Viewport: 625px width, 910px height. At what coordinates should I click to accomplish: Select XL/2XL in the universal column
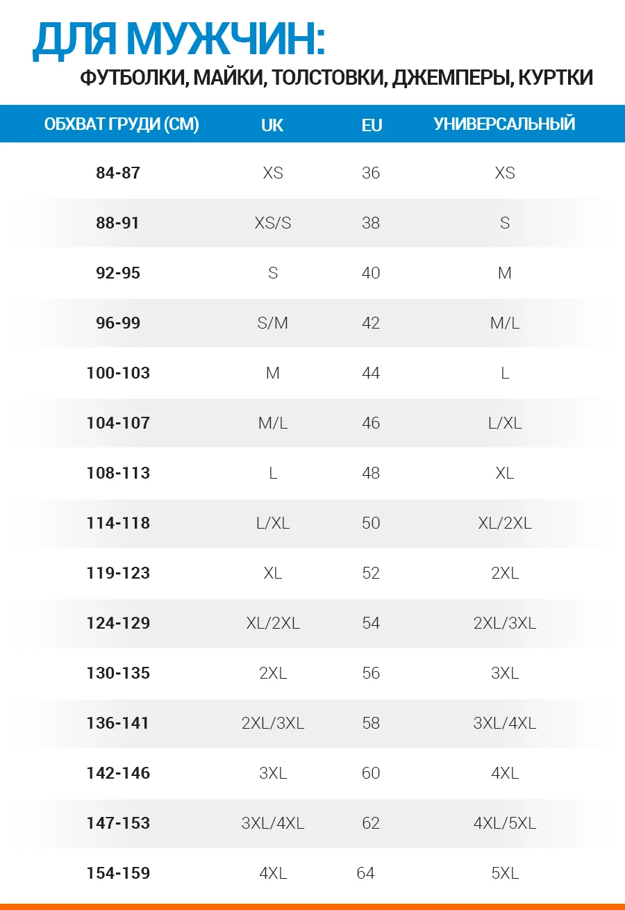coord(505,523)
